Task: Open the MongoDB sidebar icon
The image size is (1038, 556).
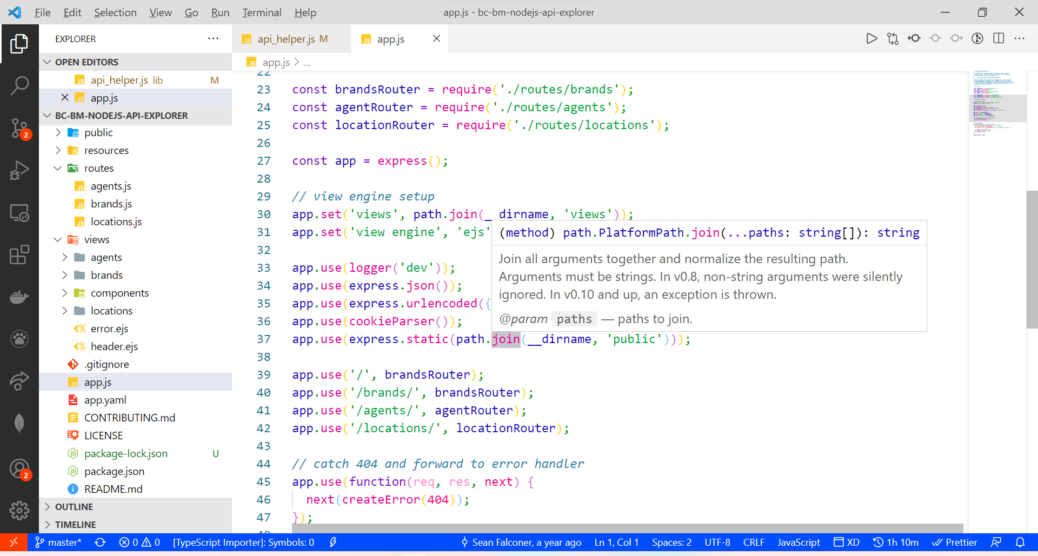Action: tap(20, 423)
